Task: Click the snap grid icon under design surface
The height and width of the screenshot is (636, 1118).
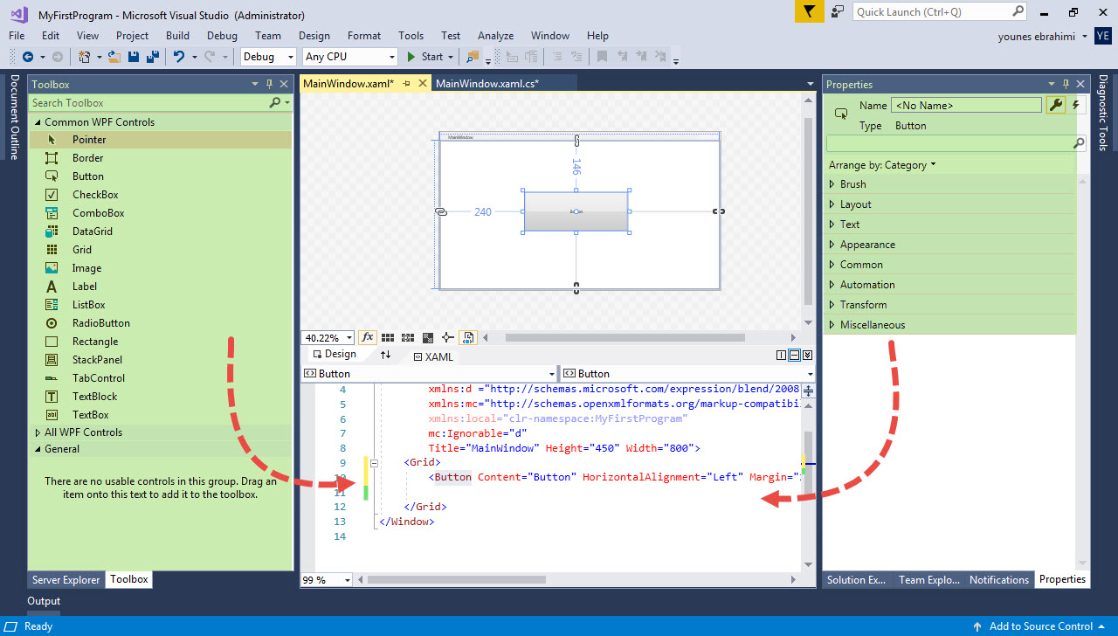Action: 388,337
